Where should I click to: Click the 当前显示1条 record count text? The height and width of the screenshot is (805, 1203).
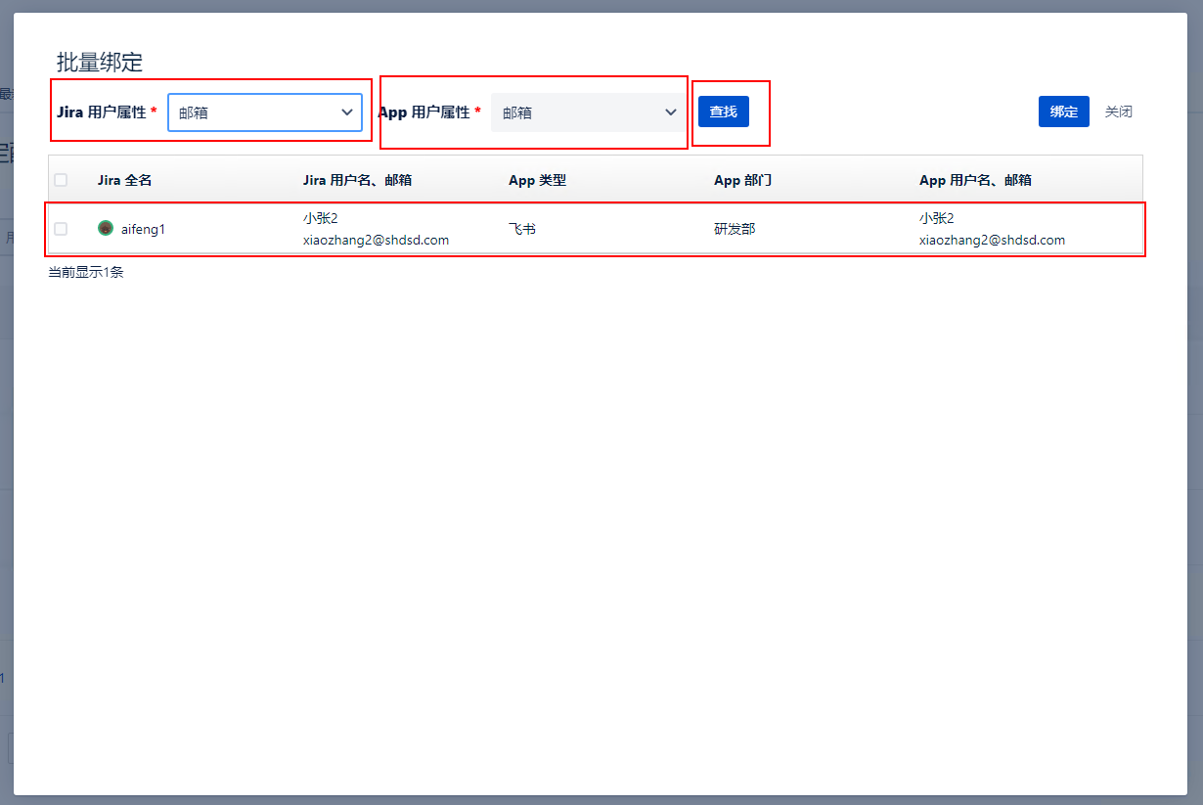(x=86, y=272)
